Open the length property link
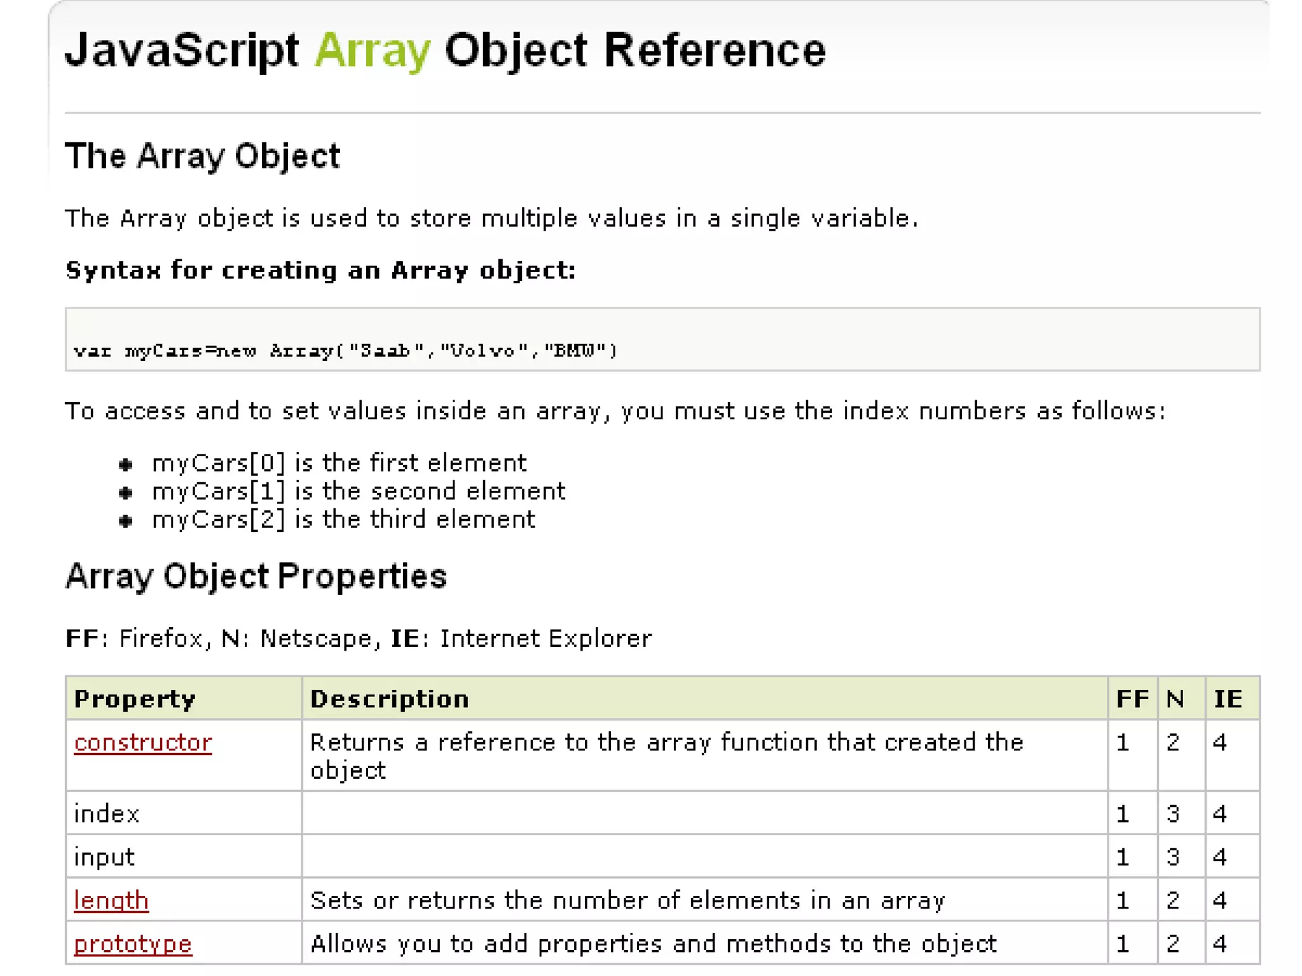This screenshot has height=976, width=1302. coord(111,900)
